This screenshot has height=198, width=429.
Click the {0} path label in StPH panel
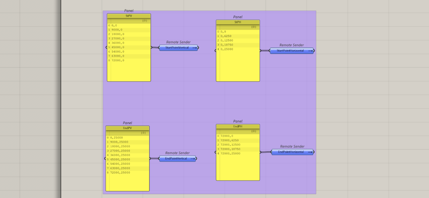point(253,27)
